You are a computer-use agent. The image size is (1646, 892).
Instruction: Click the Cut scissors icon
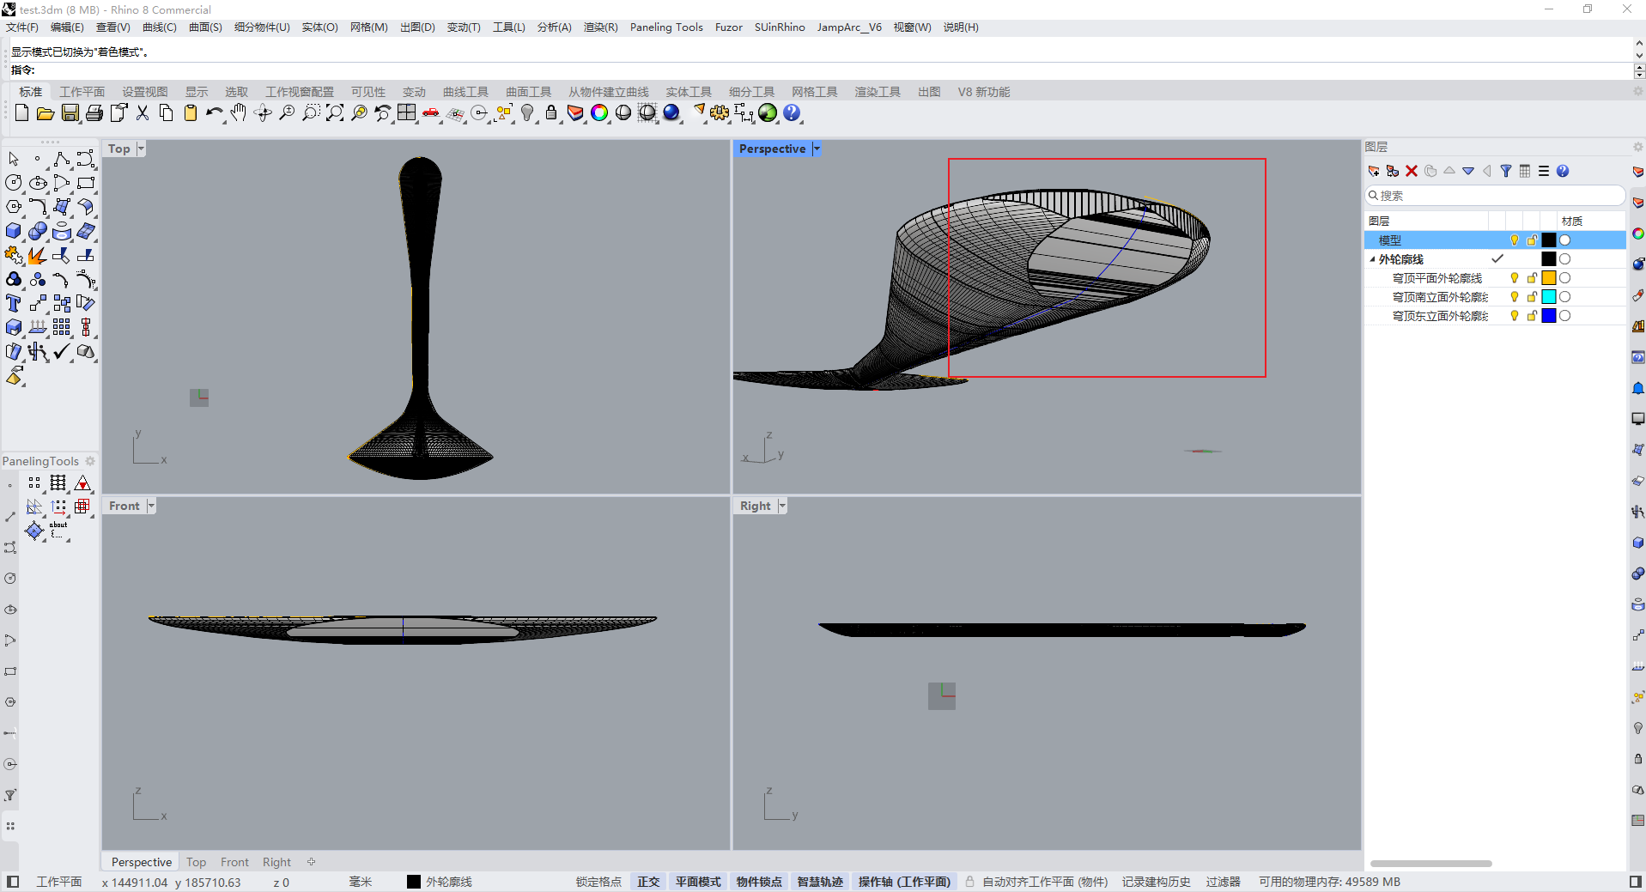pyautogui.click(x=143, y=113)
